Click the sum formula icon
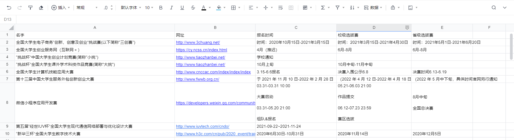 323,8
